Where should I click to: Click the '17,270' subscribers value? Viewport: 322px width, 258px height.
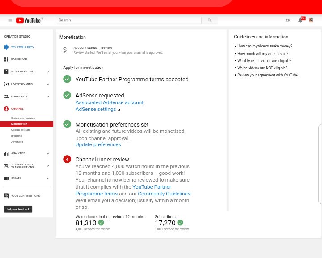point(165,223)
